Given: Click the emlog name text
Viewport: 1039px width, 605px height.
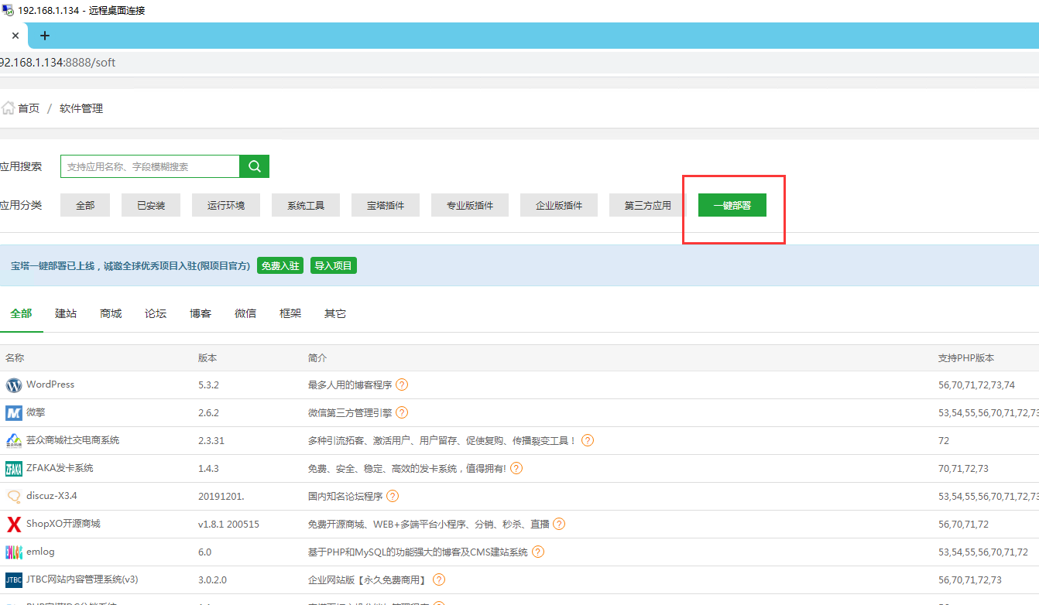Looking at the screenshot, I should tap(40, 552).
